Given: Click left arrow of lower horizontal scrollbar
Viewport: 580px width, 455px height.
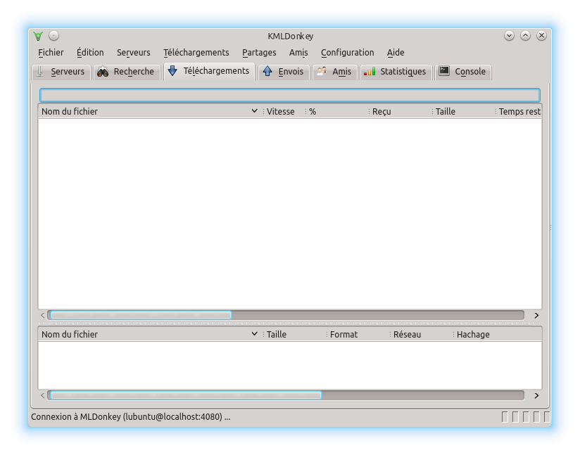Looking at the screenshot, I should [x=42, y=395].
